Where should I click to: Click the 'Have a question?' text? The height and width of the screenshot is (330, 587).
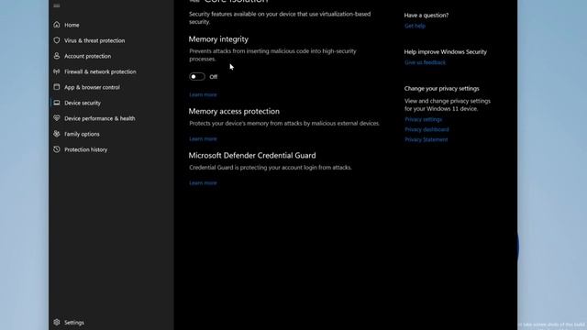426,16
